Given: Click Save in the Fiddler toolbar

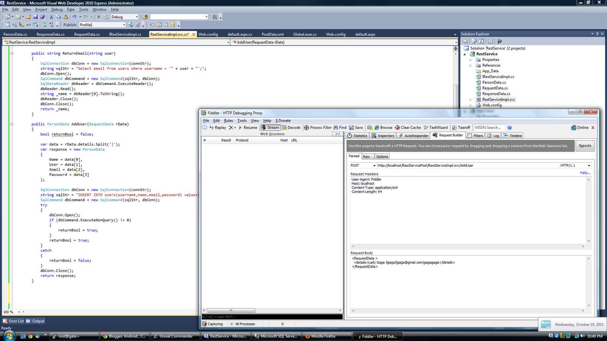Looking at the screenshot, I should tap(356, 128).
